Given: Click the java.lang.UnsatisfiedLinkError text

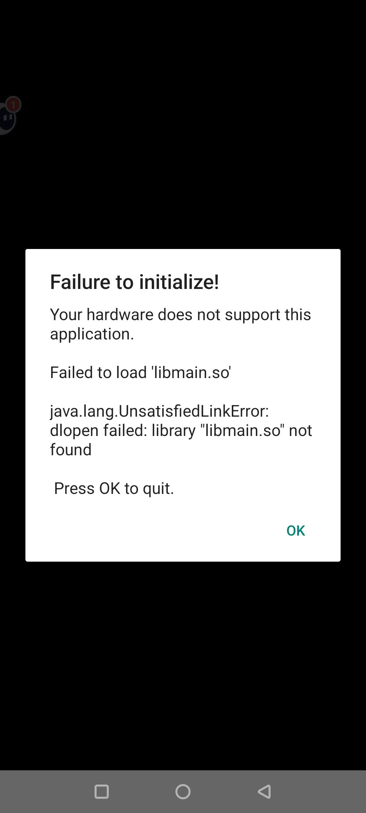Looking at the screenshot, I should click(159, 412).
